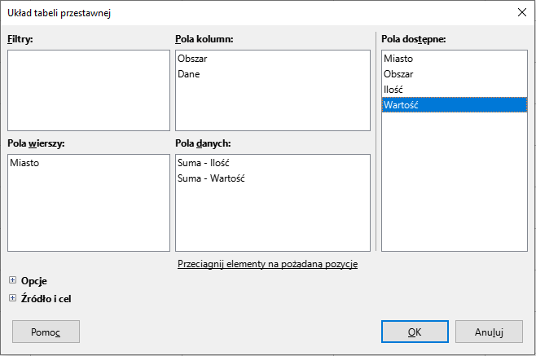Click blank space below Suma - Wartość
This screenshot has height=356, width=536.
[x=272, y=216]
